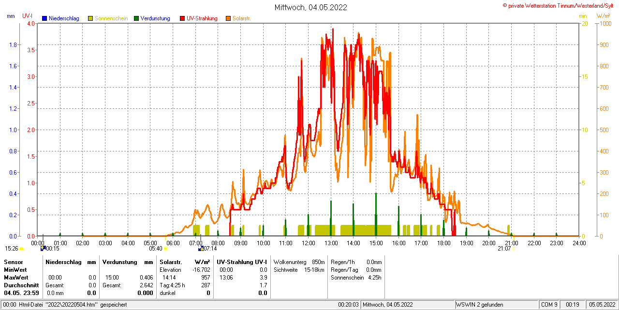Click the Sichtweite 15-18km entry
The height and width of the screenshot is (310, 619).
[x=299, y=269]
